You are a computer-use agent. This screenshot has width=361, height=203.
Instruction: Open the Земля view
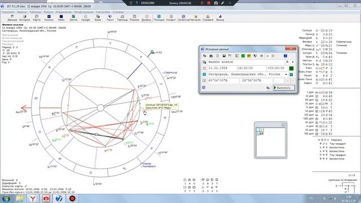(73, 18)
